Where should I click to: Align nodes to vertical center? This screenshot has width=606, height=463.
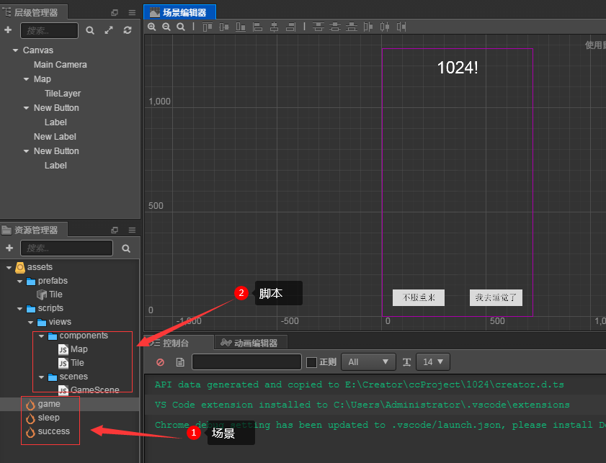(x=224, y=27)
